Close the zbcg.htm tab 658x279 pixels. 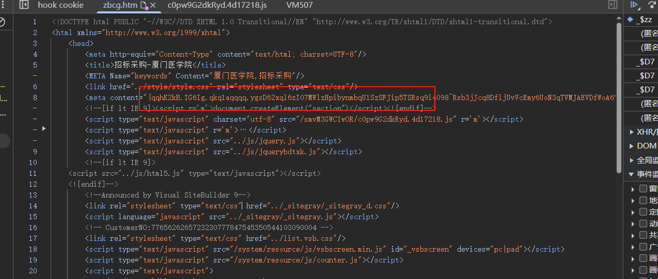(153, 6)
